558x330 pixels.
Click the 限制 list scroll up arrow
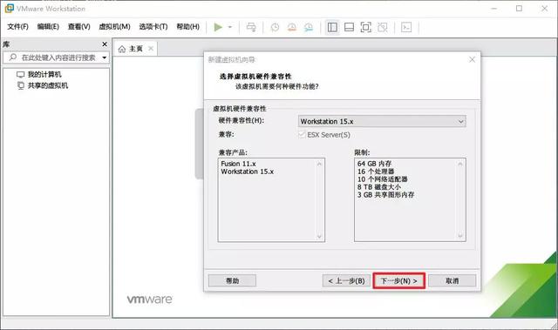click(x=460, y=164)
